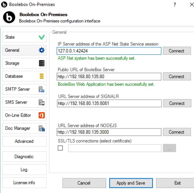Connect to ASP Net State Service
The image size is (194, 193).
[177, 51]
